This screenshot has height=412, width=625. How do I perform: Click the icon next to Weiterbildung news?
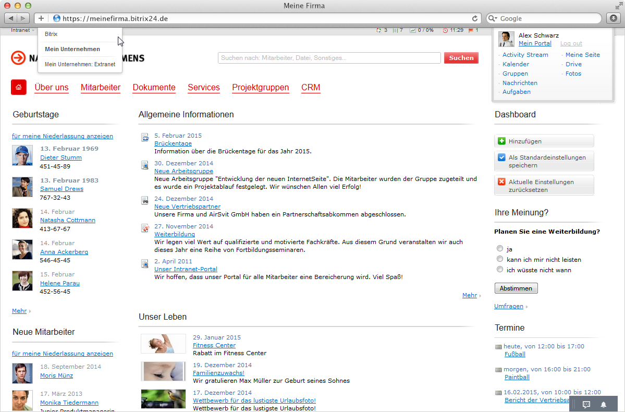[x=145, y=228]
